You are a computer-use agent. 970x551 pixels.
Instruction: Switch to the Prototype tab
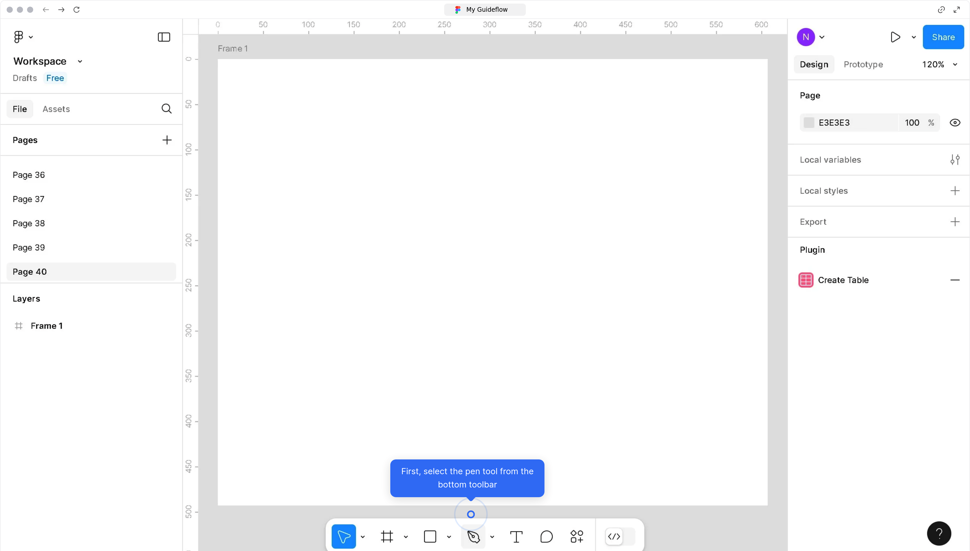(863, 64)
